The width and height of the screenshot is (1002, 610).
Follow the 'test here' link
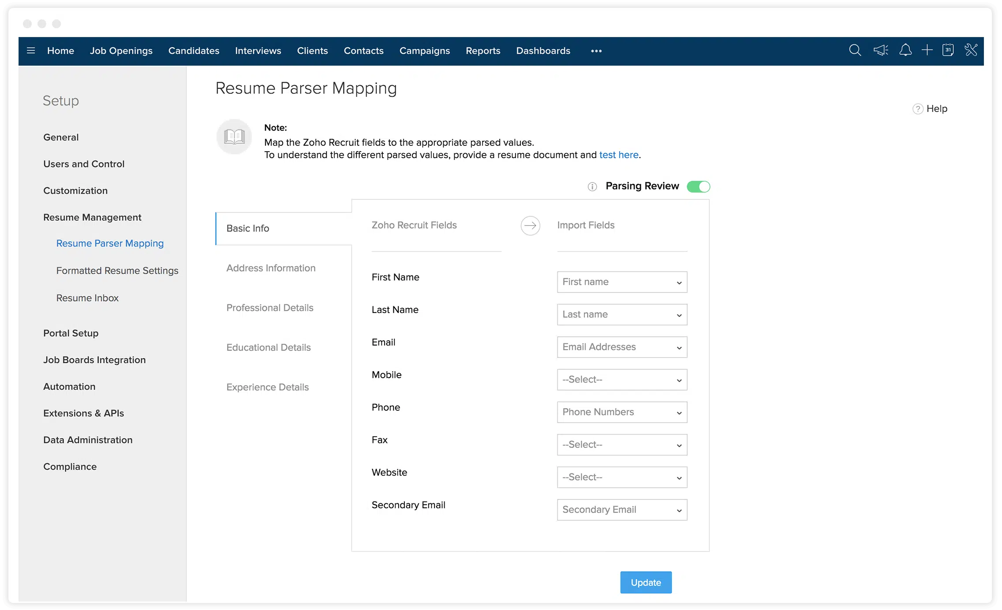pos(618,155)
